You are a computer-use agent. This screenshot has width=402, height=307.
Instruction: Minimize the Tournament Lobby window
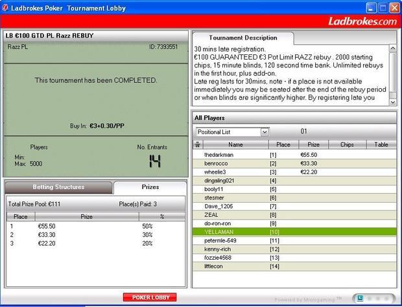click(x=371, y=8)
